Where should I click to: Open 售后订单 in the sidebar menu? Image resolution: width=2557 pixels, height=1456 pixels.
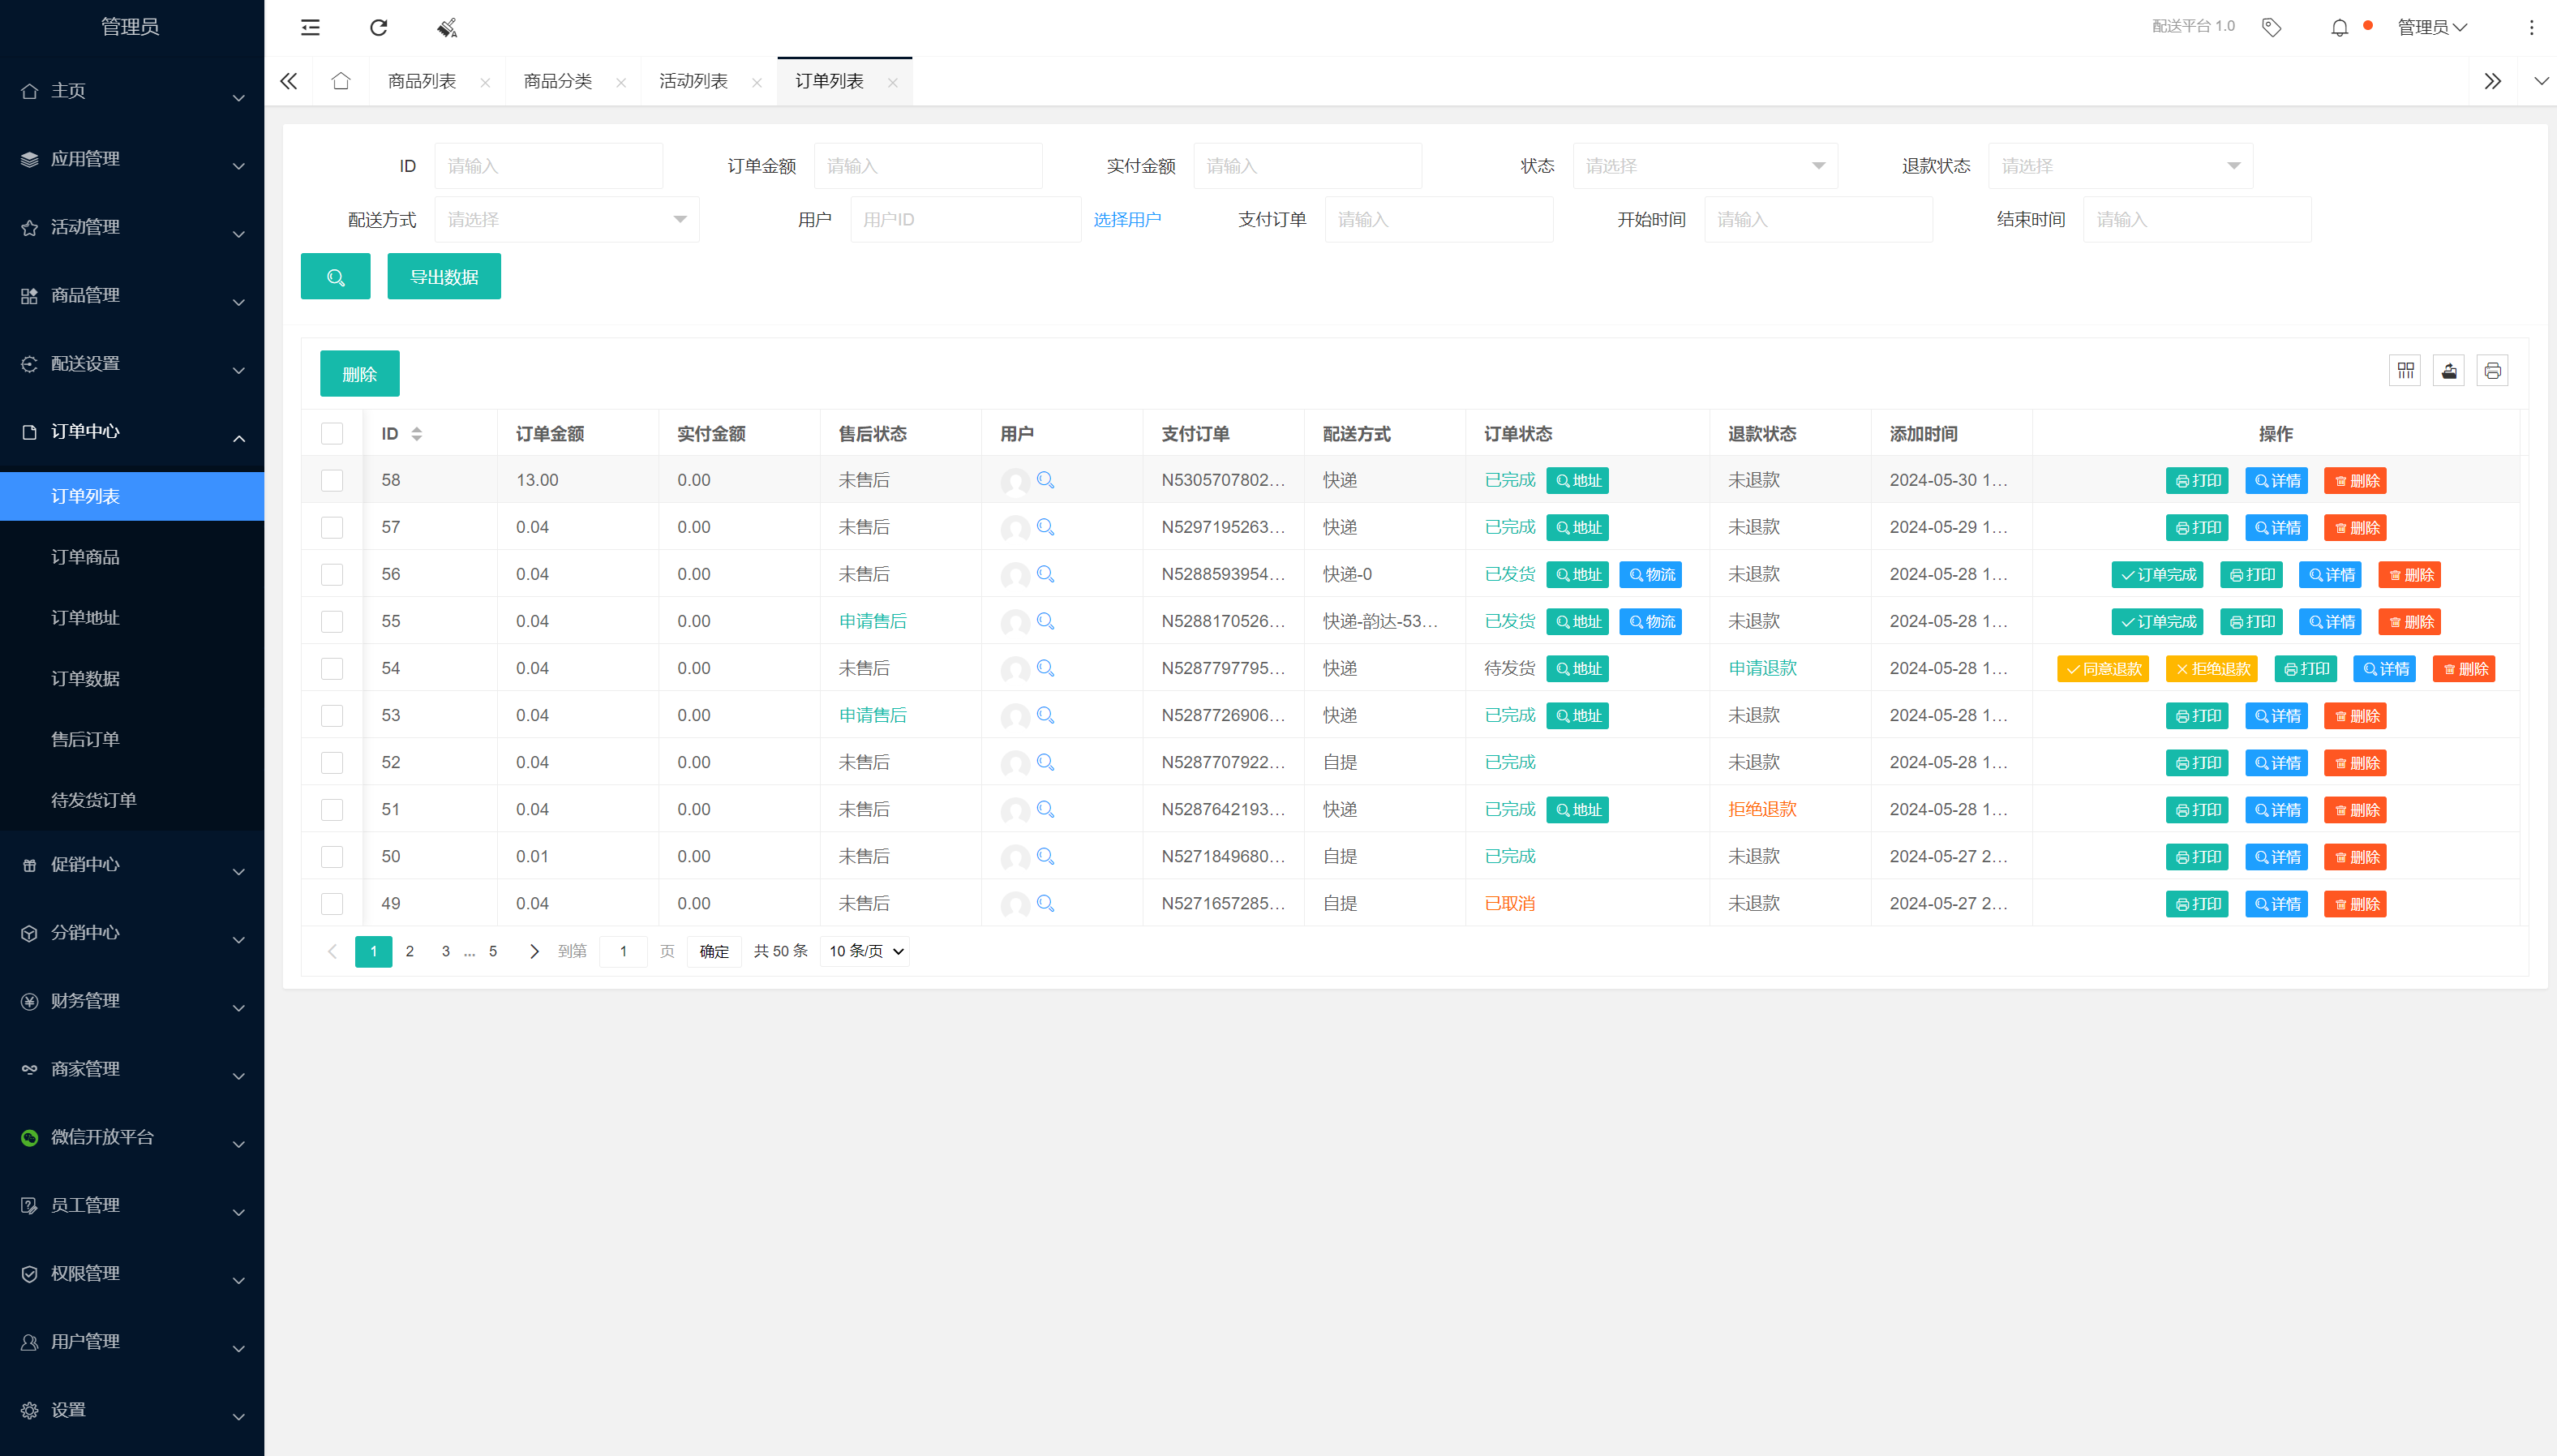pyautogui.click(x=85, y=739)
